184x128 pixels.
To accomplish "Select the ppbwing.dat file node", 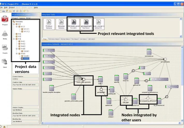I will [x=112, y=89].
